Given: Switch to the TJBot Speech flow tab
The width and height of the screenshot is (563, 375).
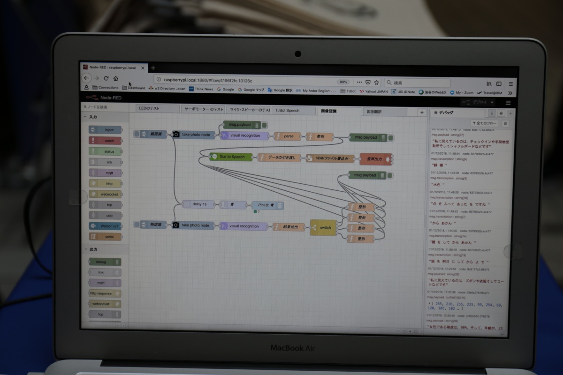Looking at the screenshot, I should pyautogui.click(x=294, y=111).
